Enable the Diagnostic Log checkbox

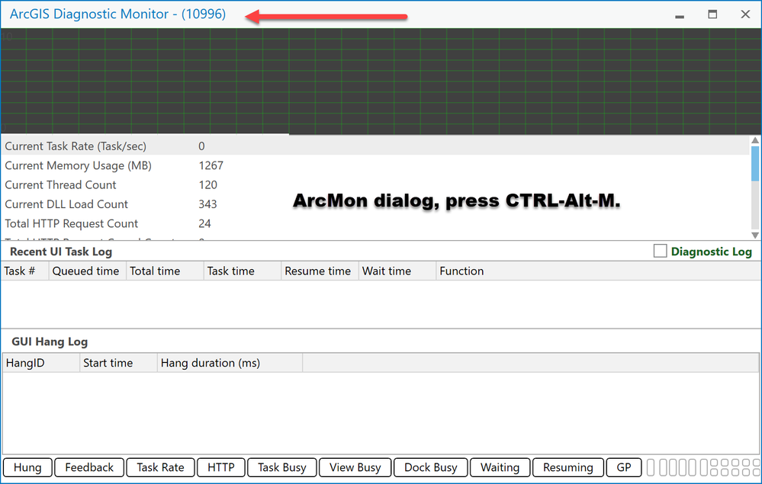coord(660,251)
